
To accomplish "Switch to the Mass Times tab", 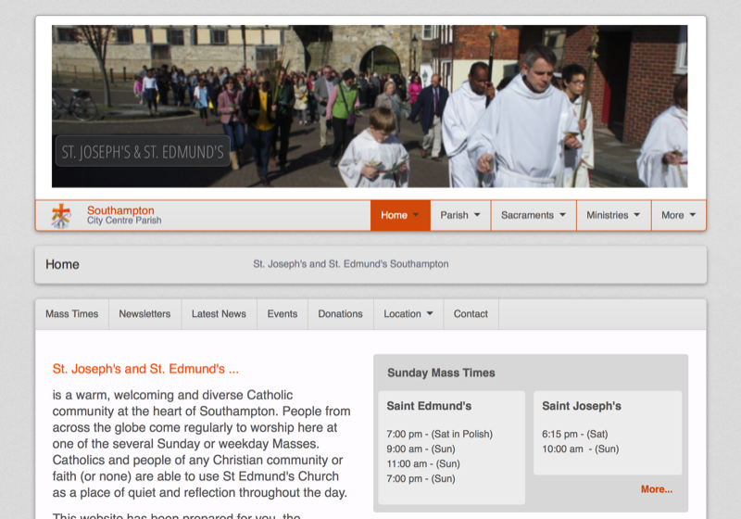I will click(x=72, y=314).
